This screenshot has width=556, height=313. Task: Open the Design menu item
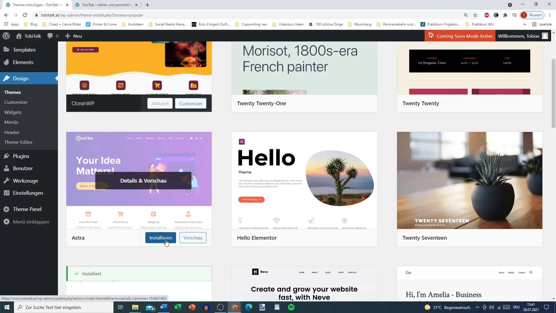click(x=21, y=78)
